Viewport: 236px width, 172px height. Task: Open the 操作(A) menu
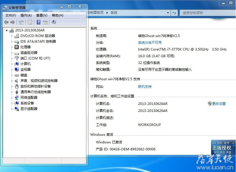(x=26, y=15)
